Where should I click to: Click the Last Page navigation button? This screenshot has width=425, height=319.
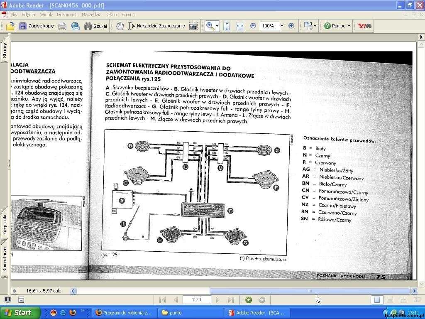click(231, 300)
